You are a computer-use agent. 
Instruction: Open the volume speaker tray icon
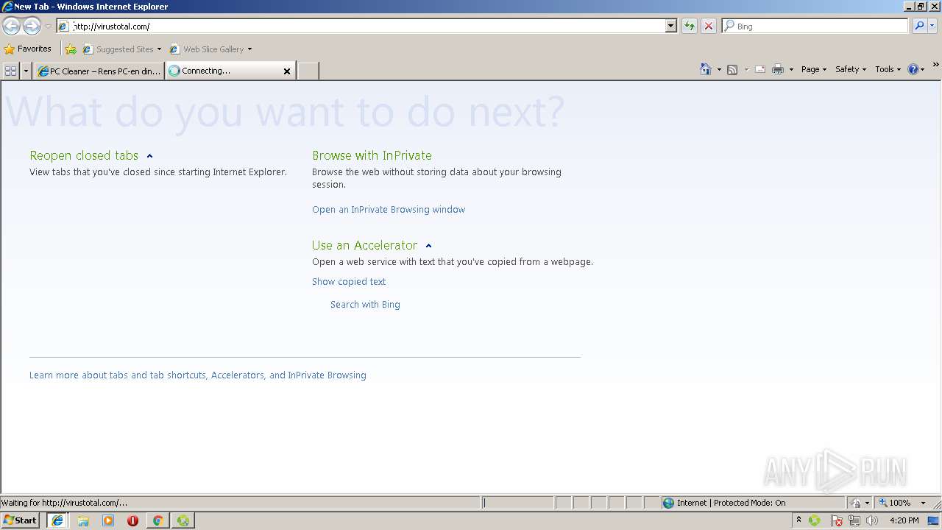point(872,520)
